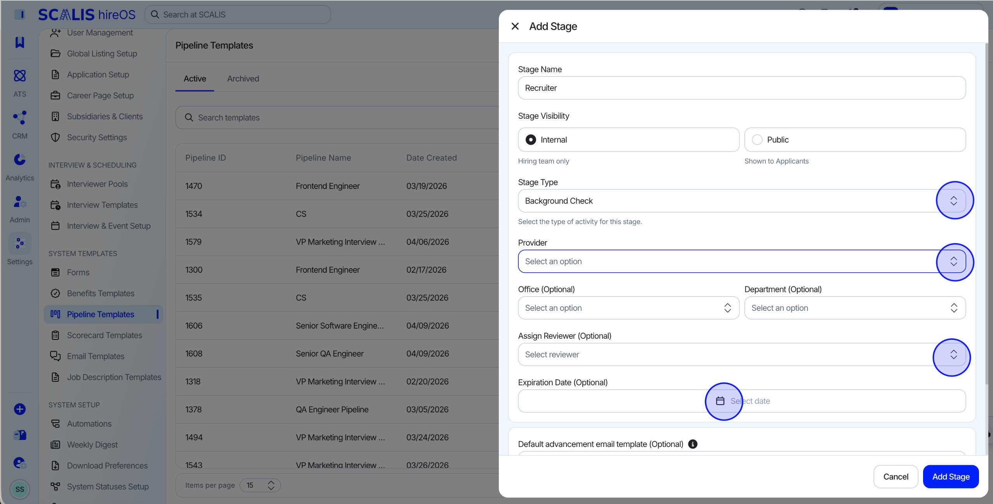Click the Interviewer Pools calendar icon
This screenshot has height=504, width=993.
pos(56,184)
